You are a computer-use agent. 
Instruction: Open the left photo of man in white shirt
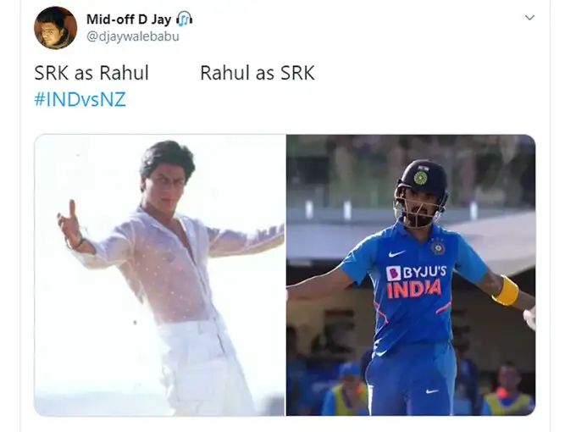click(159, 275)
